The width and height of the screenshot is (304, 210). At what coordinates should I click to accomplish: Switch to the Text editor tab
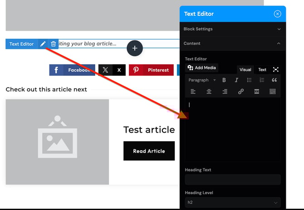click(x=262, y=70)
